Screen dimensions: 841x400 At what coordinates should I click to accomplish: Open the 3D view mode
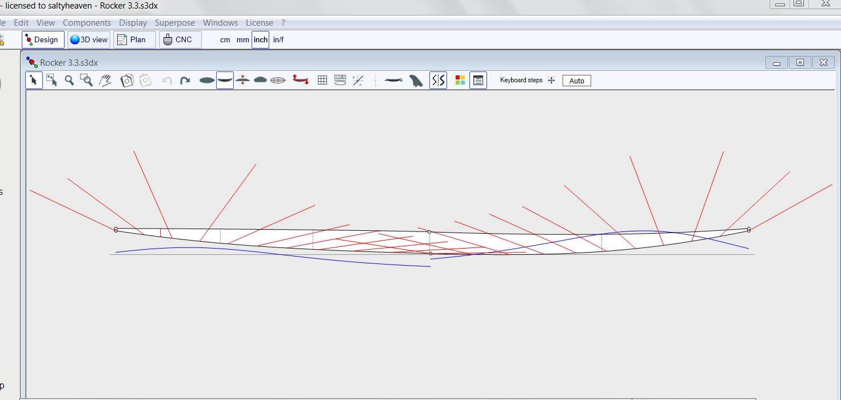[x=89, y=39]
